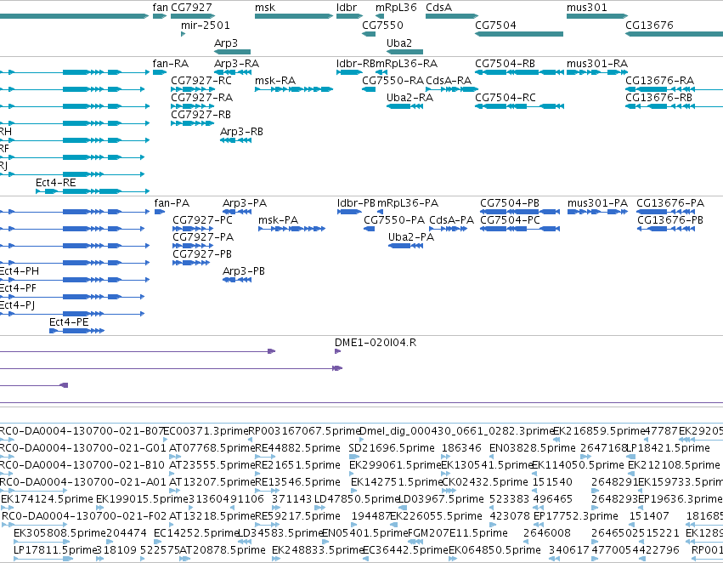Select transcript label CG7550-RA
Screen dimensions: 723x563
(x=393, y=80)
